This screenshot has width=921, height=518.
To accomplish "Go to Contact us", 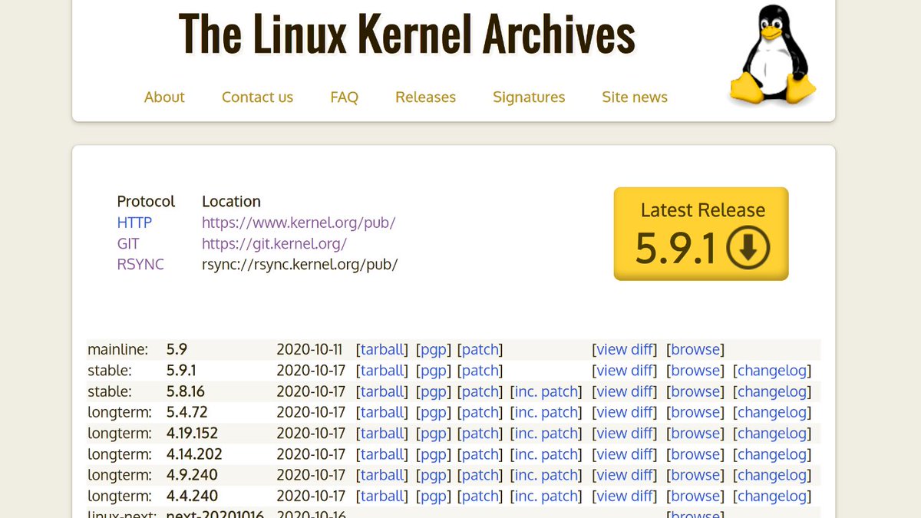I will click(x=257, y=97).
